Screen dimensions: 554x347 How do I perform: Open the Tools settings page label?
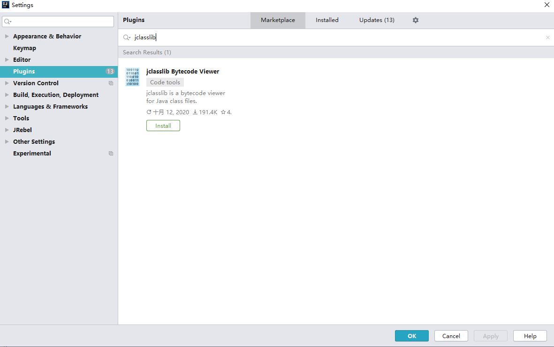tap(21, 118)
